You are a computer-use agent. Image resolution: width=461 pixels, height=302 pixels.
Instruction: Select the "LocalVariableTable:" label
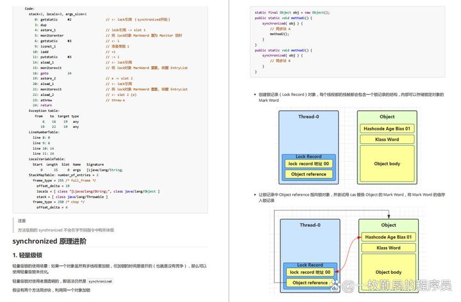click(x=47, y=159)
